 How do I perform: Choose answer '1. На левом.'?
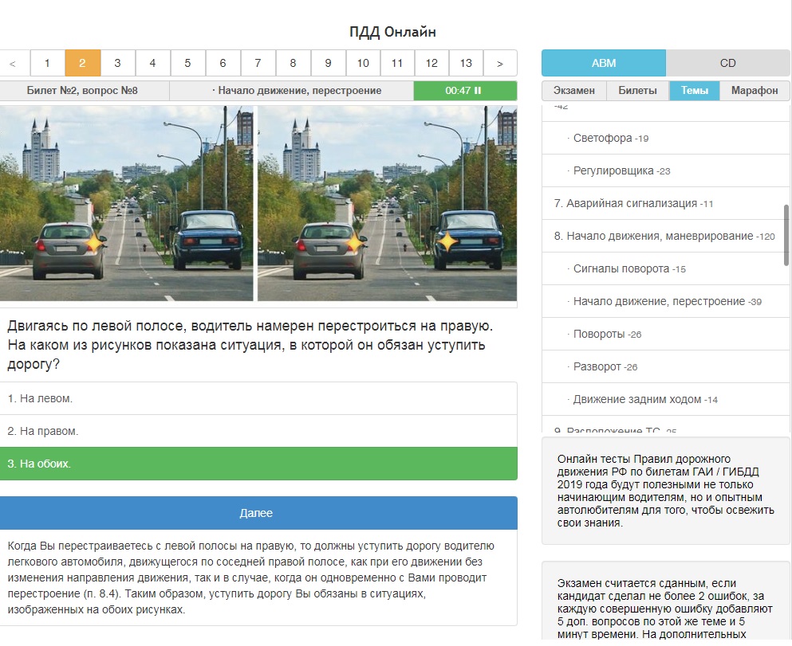[x=258, y=398]
